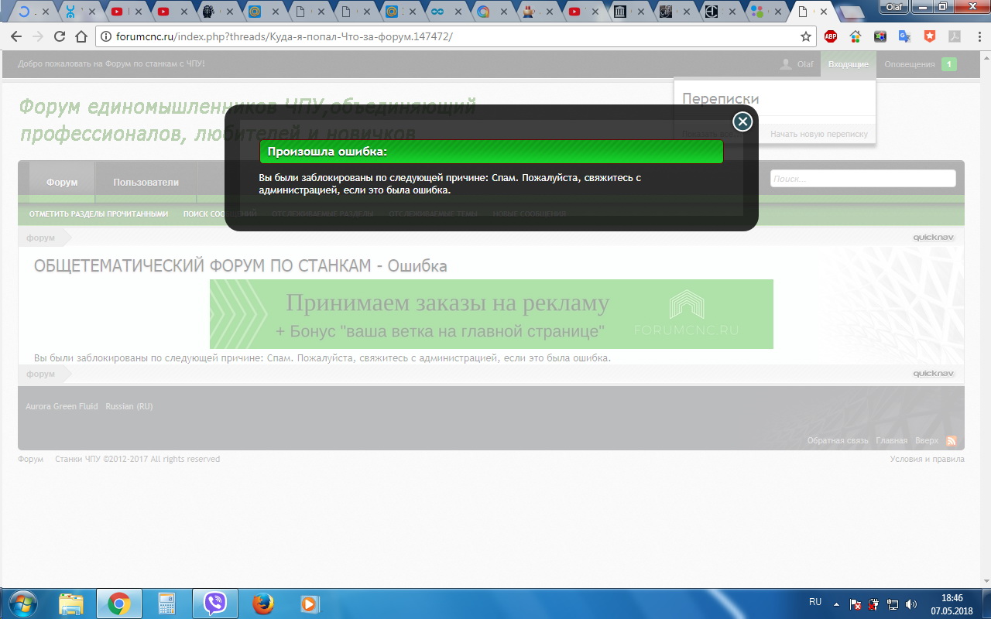Click the browser forward arrow
This screenshot has height=619, width=991.
coord(38,36)
